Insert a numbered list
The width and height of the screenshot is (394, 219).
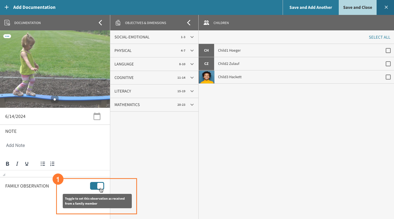(52, 164)
